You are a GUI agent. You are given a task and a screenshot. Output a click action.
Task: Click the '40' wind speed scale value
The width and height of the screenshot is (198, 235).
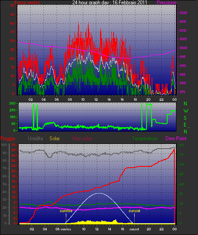pos(12,23)
